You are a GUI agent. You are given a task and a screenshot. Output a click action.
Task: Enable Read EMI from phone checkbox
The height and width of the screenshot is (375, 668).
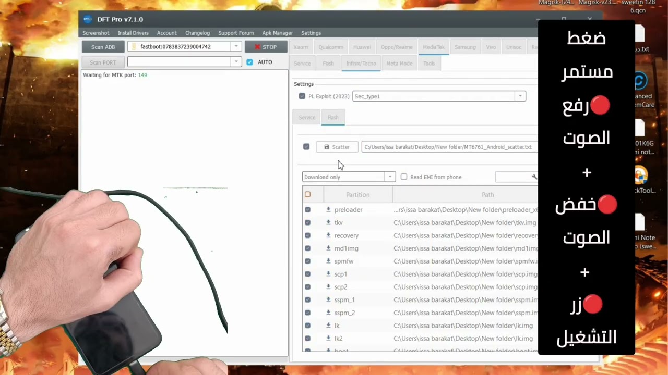404,177
